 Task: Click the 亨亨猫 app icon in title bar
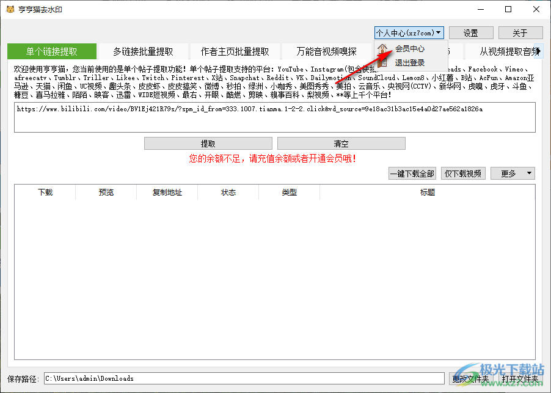(x=10, y=10)
